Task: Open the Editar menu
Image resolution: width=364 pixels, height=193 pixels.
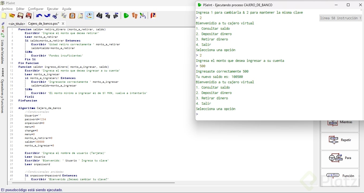Action: pos(20,9)
